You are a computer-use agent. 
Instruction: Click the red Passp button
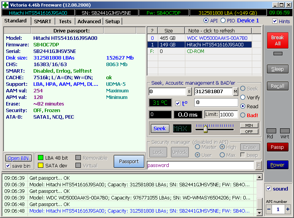pos(277,147)
